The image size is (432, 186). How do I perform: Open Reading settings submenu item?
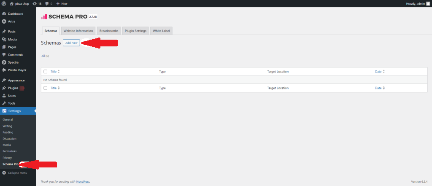[8, 132]
